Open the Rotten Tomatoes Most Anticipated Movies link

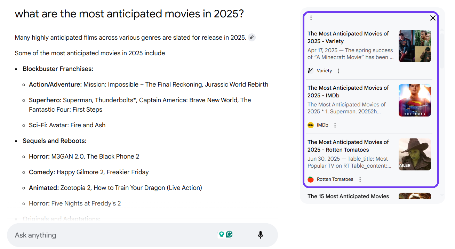coord(348,146)
